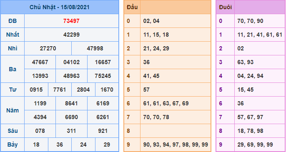Select seventh prize number 24

click(x=83, y=145)
